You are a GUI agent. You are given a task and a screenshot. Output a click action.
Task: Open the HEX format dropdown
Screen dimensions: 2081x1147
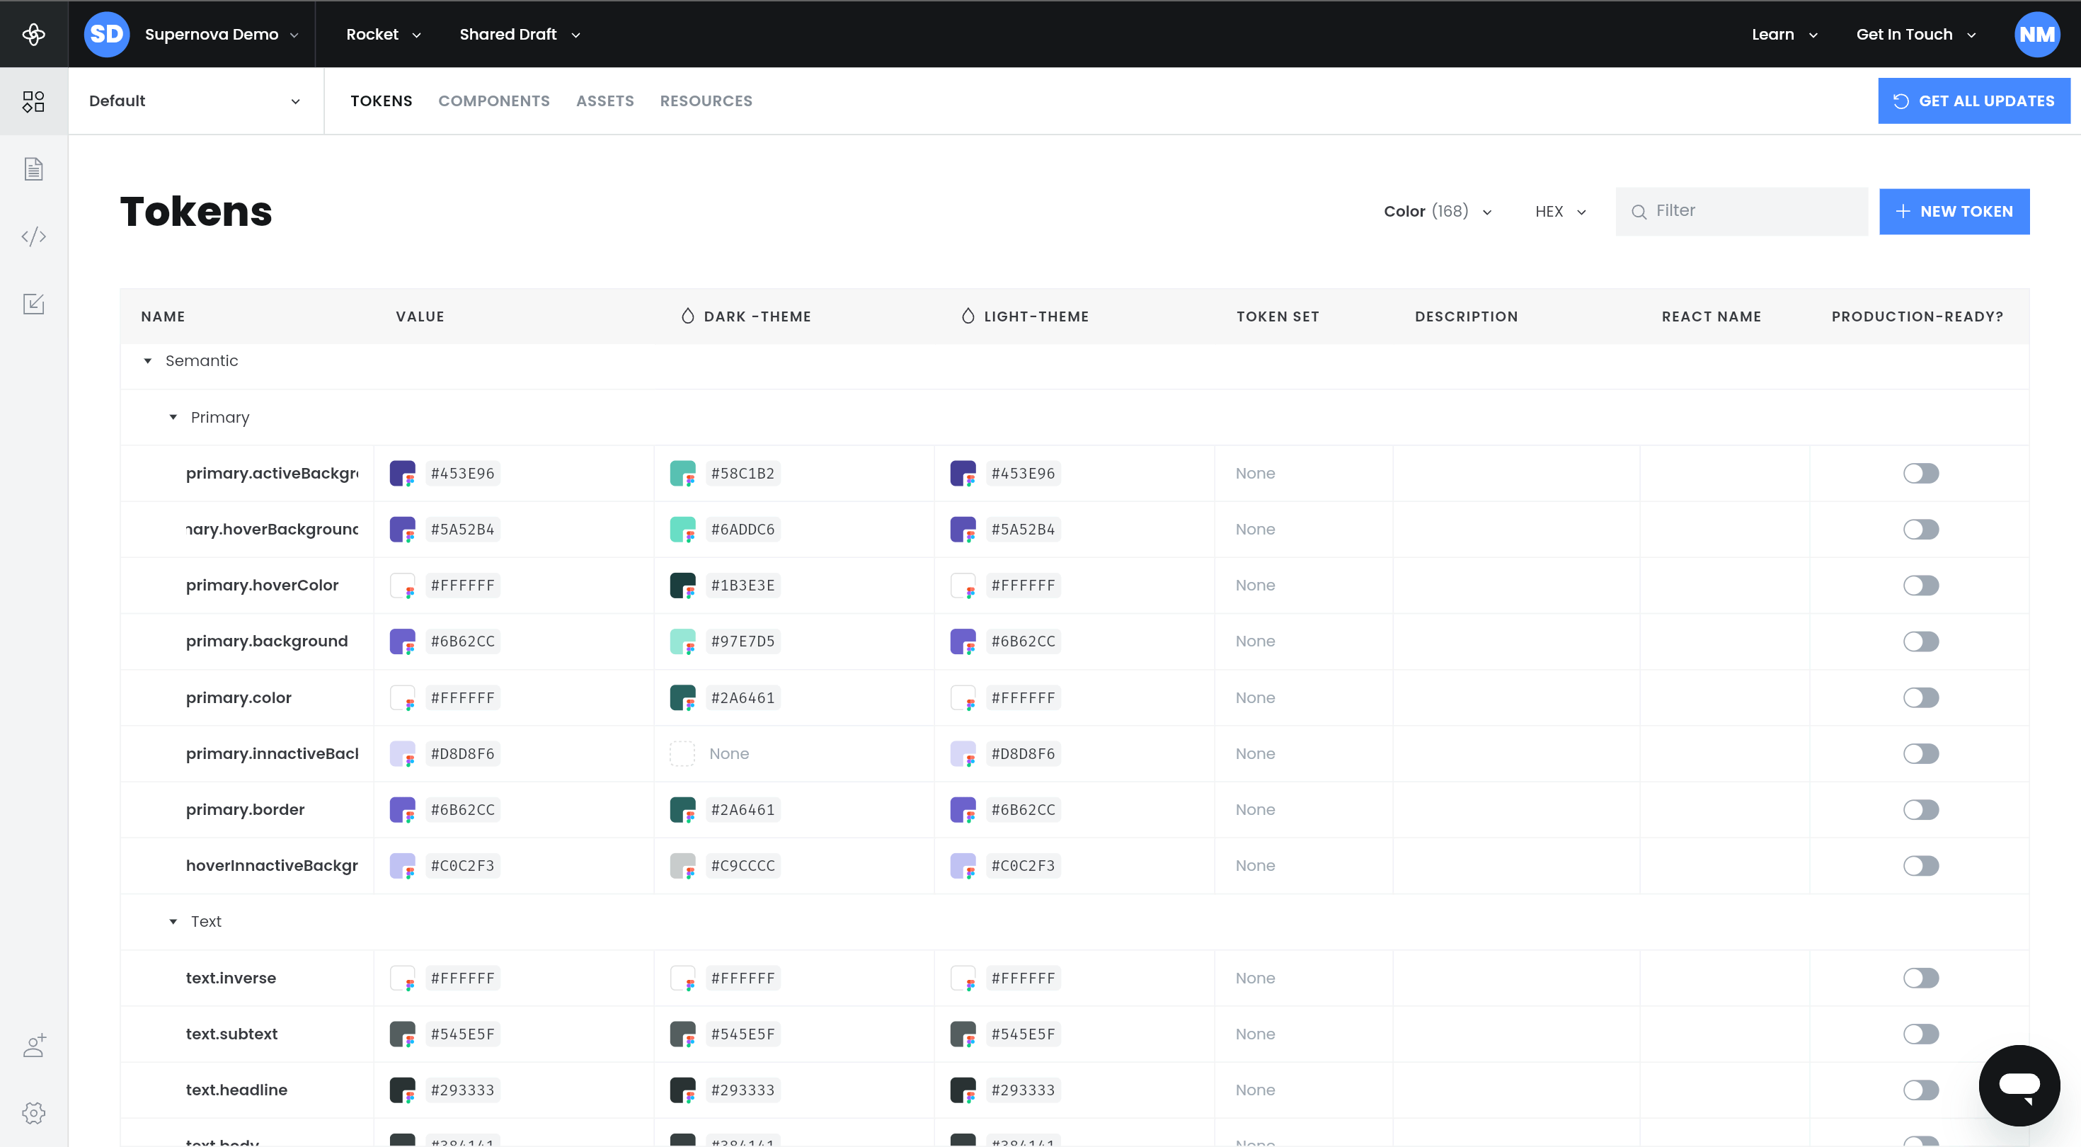pos(1560,211)
